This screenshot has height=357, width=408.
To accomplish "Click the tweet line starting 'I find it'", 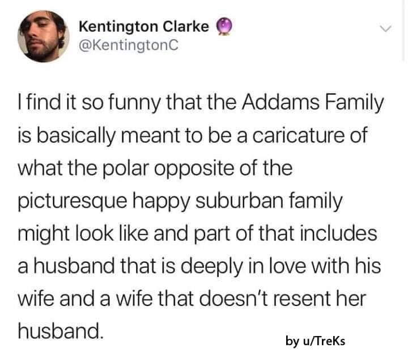I will pyautogui.click(x=201, y=103).
